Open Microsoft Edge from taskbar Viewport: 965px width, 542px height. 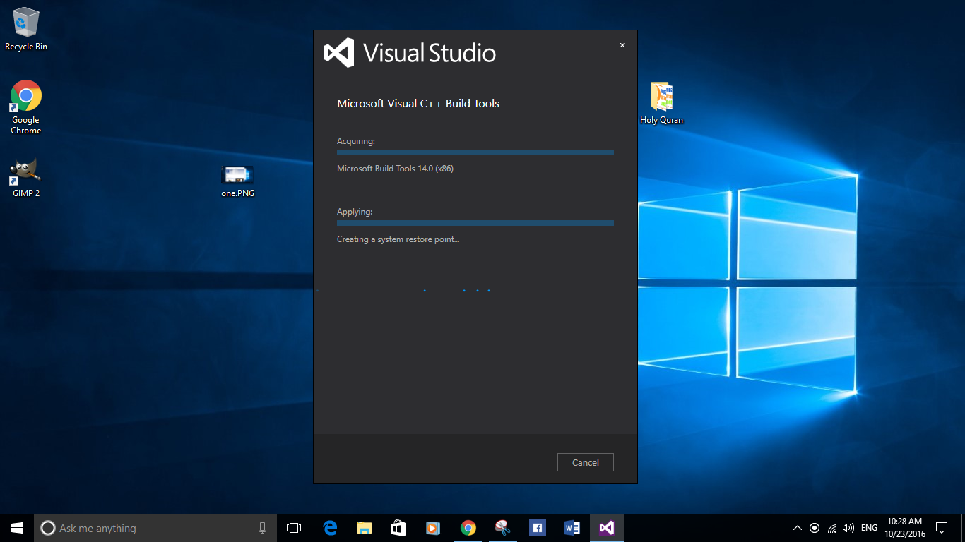[330, 528]
